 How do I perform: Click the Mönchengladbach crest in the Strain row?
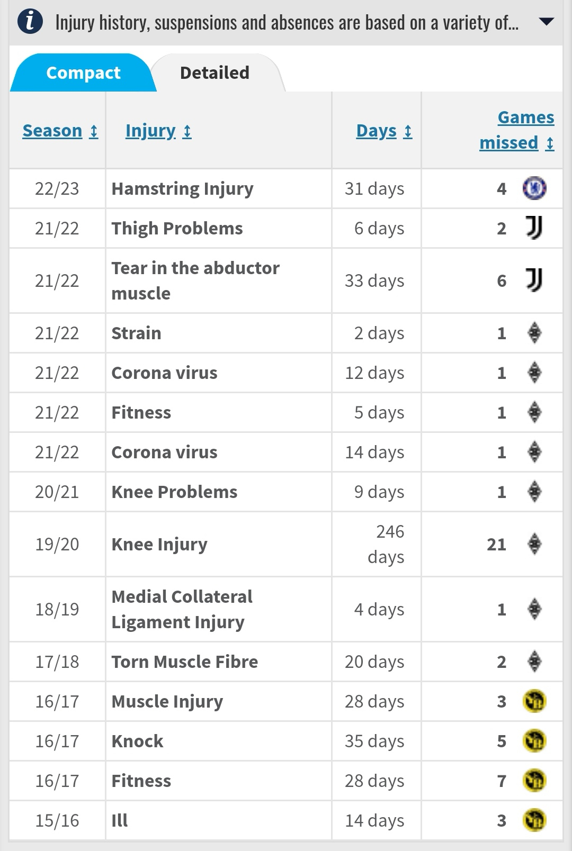coord(534,333)
